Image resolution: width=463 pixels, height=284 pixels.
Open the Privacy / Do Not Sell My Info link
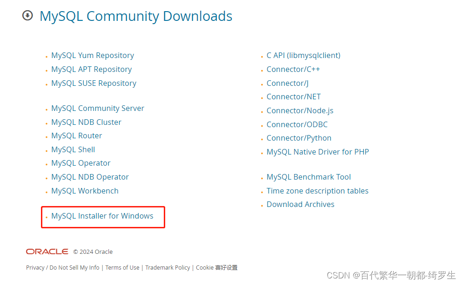(x=63, y=267)
